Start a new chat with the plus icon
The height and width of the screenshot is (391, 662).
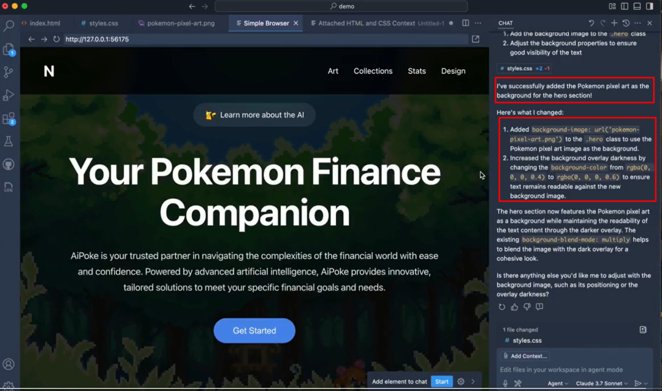(x=614, y=23)
